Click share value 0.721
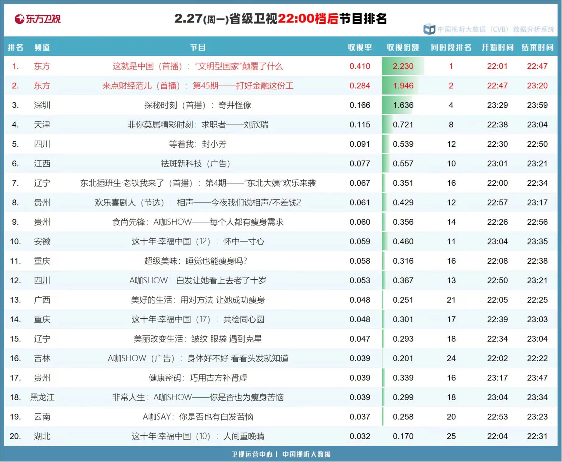 pyautogui.click(x=403, y=124)
